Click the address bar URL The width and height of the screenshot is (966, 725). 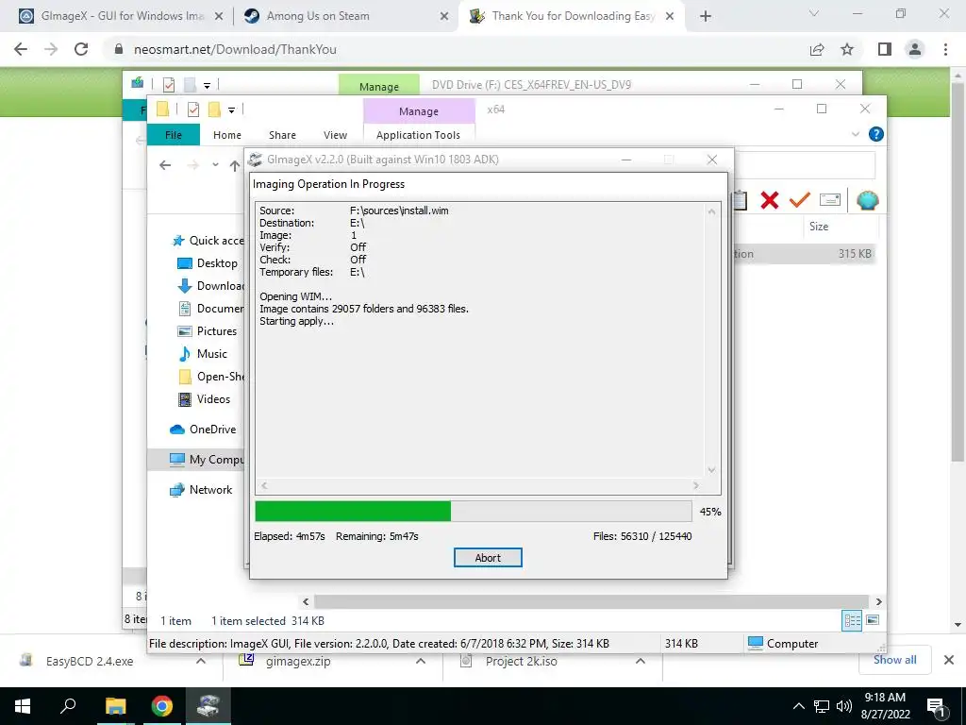[235, 49]
